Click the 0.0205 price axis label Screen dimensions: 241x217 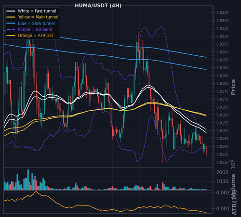[x=223, y=44]
